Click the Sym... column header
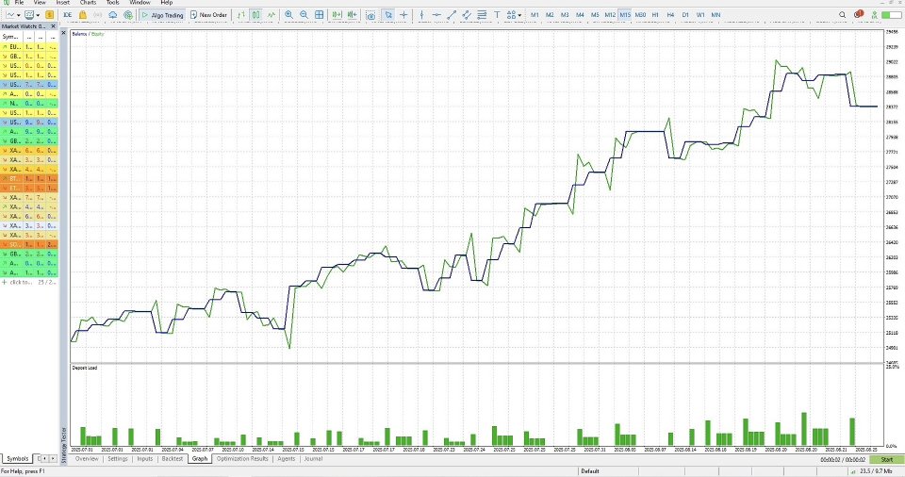This screenshot has width=905, height=477. [11, 37]
